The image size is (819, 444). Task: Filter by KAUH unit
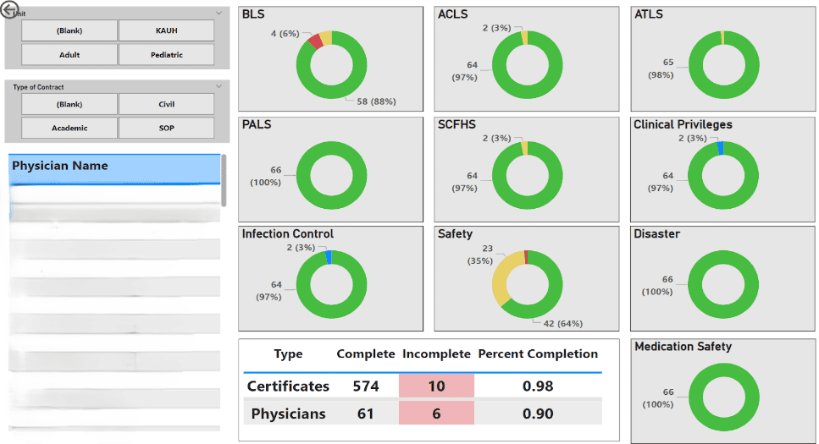tap(166, 30)
